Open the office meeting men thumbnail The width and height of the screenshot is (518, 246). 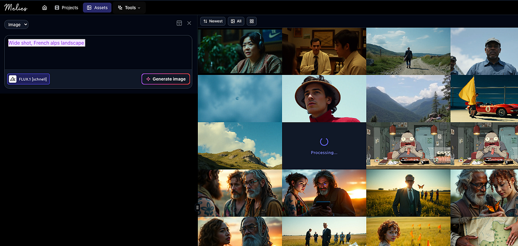[324, 51]
